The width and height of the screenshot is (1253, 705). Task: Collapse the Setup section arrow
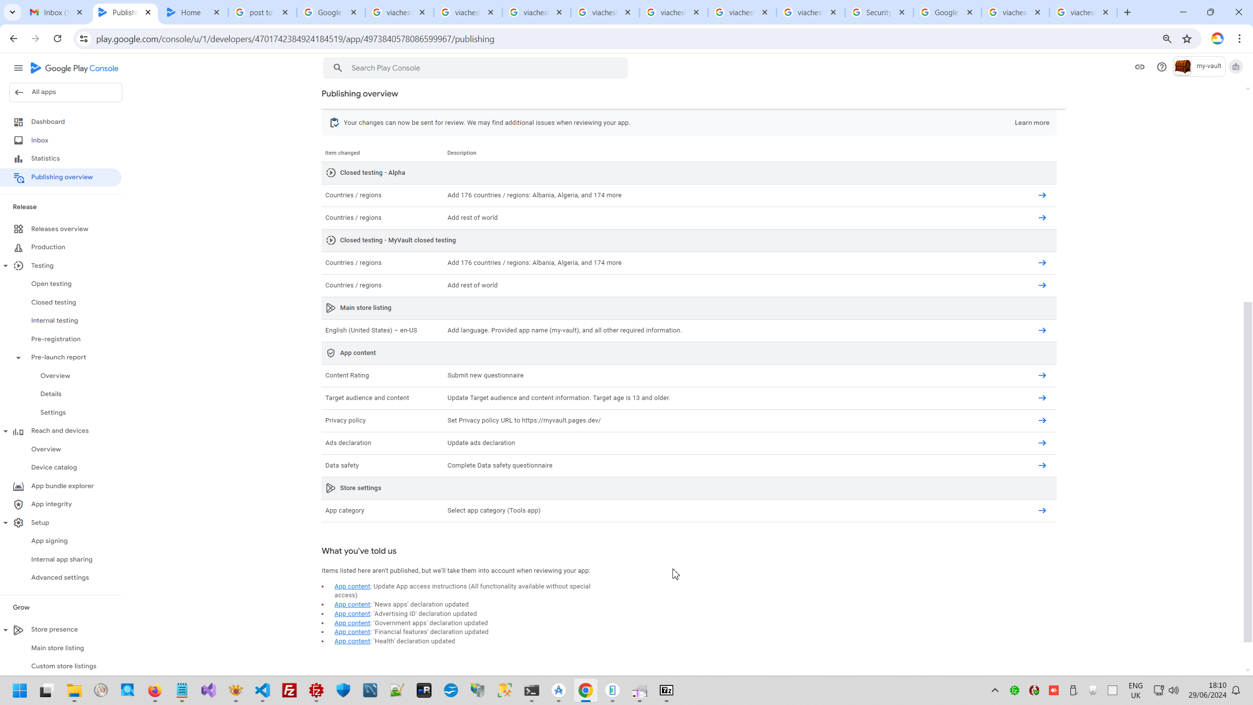[x=6, y=523]
